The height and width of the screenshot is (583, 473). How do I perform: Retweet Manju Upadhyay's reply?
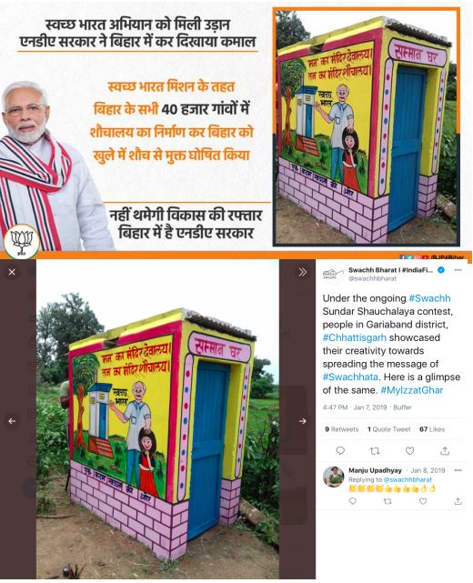[x=387, y=501]
